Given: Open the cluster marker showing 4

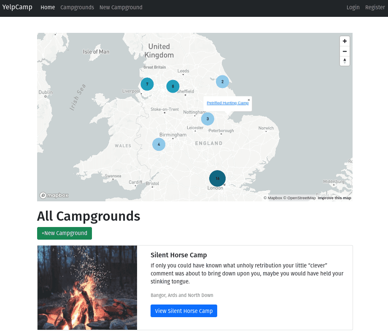Looking at the screenshot, I should [x=159, y=144].
